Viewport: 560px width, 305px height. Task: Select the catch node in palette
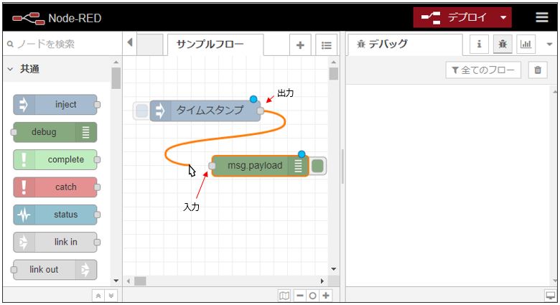[55, 187]
